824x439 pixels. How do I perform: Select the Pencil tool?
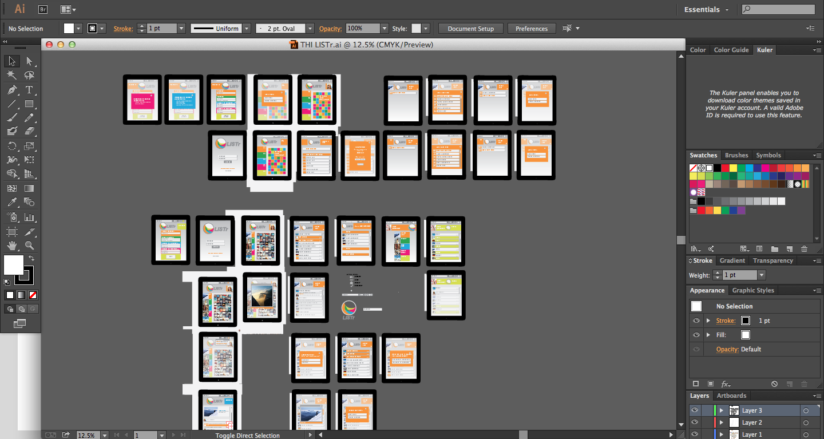point(29,117)
